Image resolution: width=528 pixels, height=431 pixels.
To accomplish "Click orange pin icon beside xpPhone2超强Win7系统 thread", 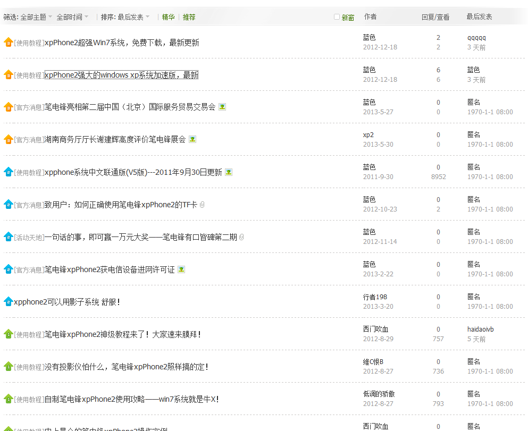I will point(8,43).
